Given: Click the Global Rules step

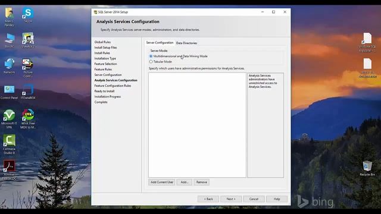Looking at the screenshot, I should point(102,42).
